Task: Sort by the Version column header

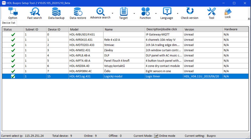Action: [203, 29]
